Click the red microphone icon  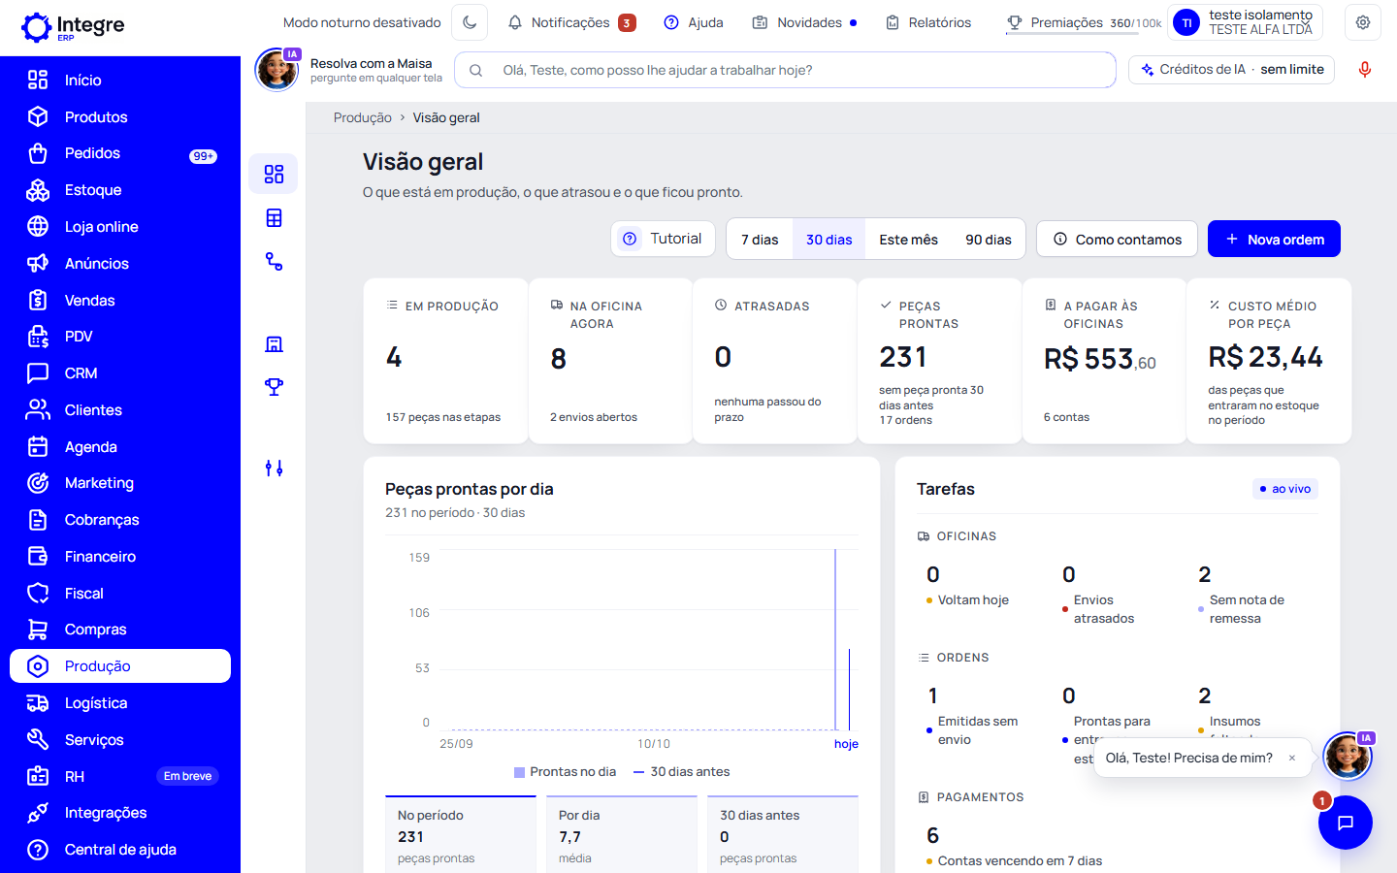1365,70
